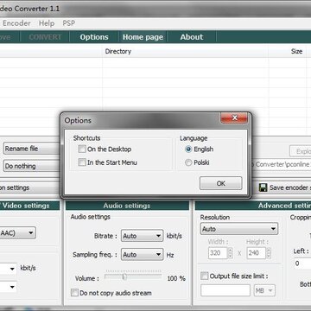Adjust the Volume slider handle
The height and width of the screenshot is (311, 311).
[x=124, y=277]
